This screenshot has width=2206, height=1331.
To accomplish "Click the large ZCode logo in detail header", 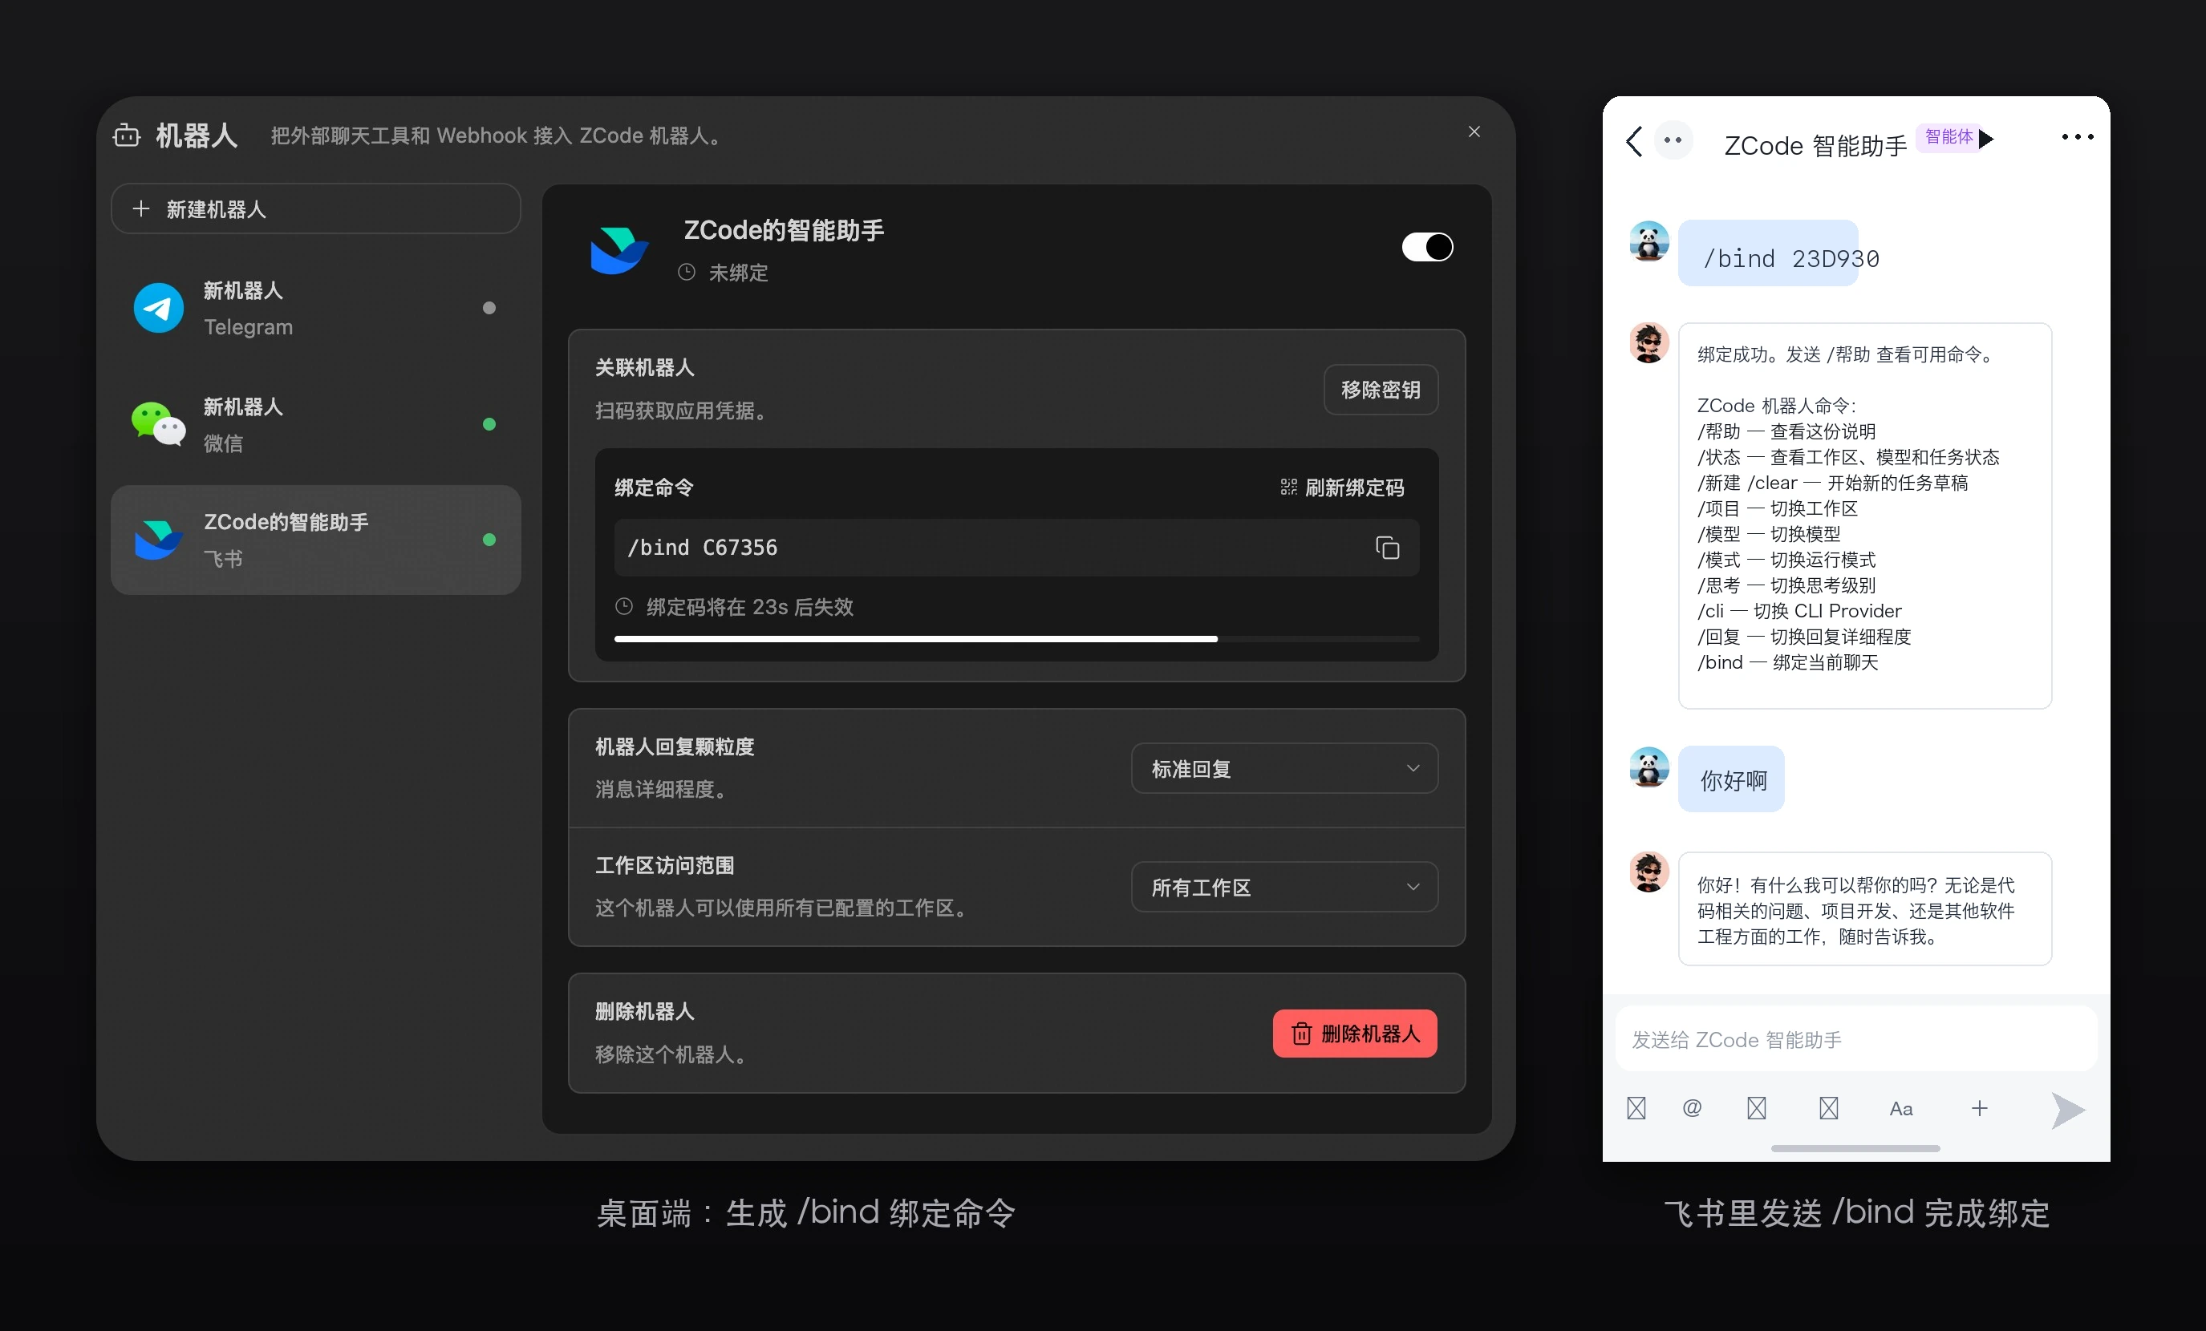I will coord(619,249).
